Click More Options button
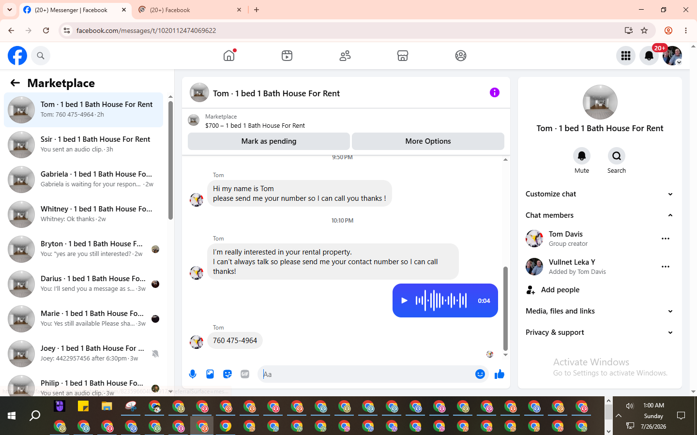697x435 pixels. tap(428, 141)
